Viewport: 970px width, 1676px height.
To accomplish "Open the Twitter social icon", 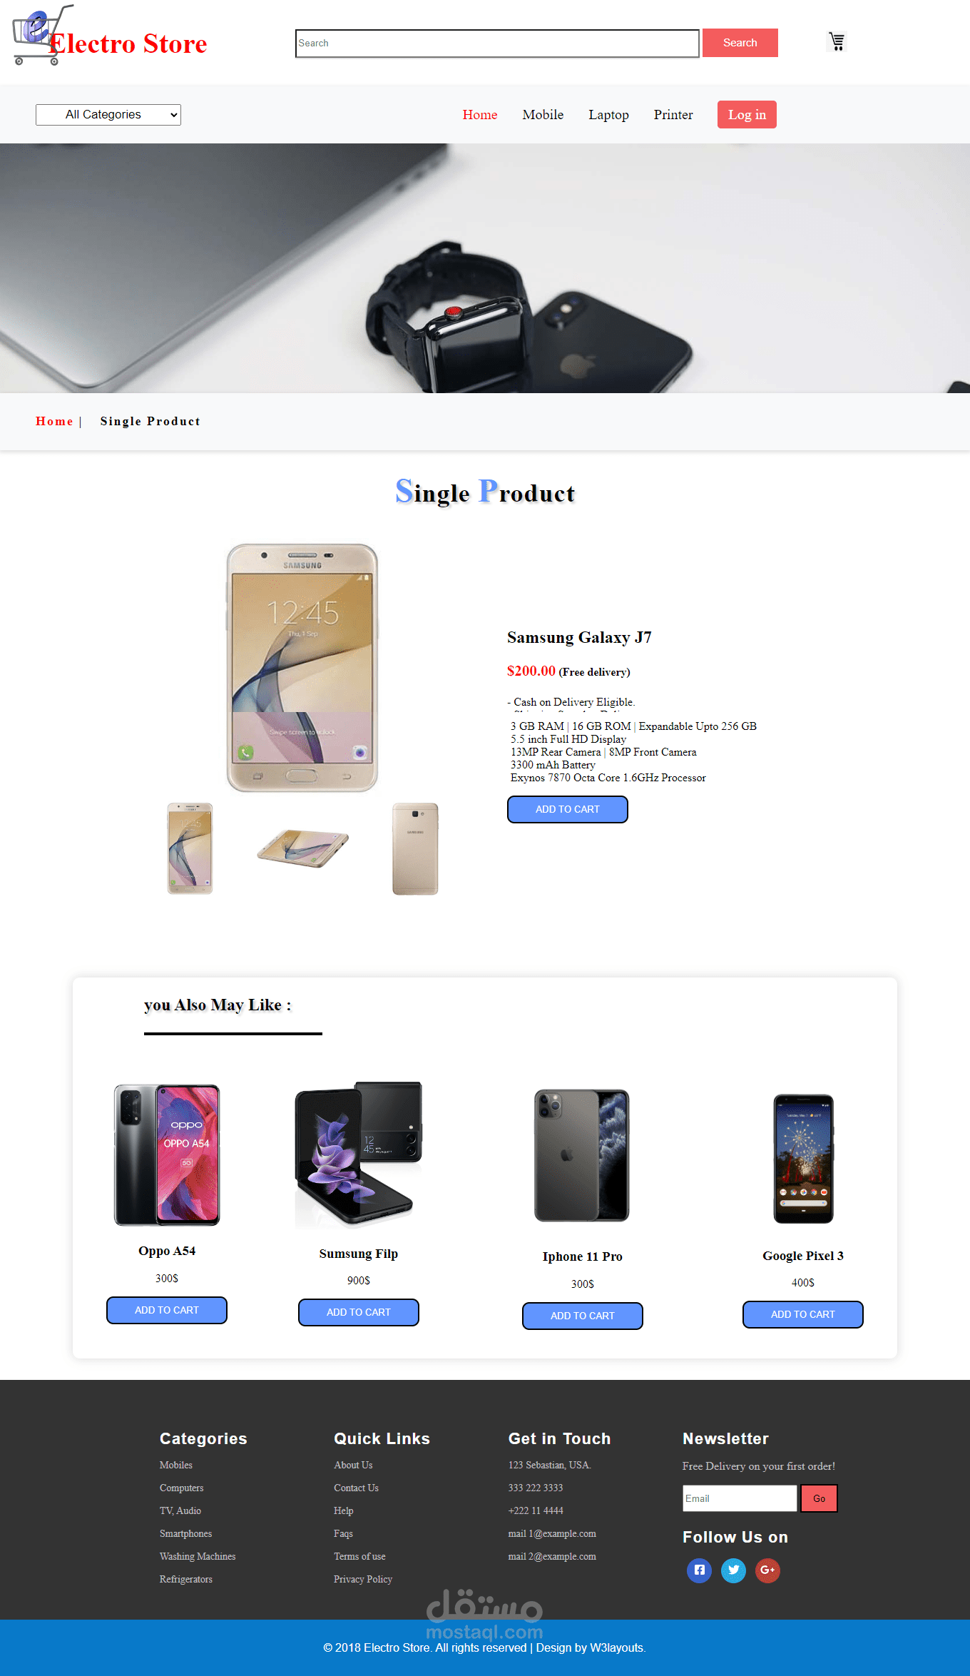I will click(x=733, y=1570).
